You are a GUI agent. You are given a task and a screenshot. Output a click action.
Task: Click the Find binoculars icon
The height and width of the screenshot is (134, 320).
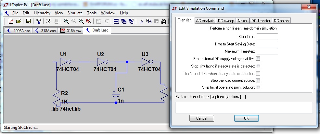[x=164, y=21]
